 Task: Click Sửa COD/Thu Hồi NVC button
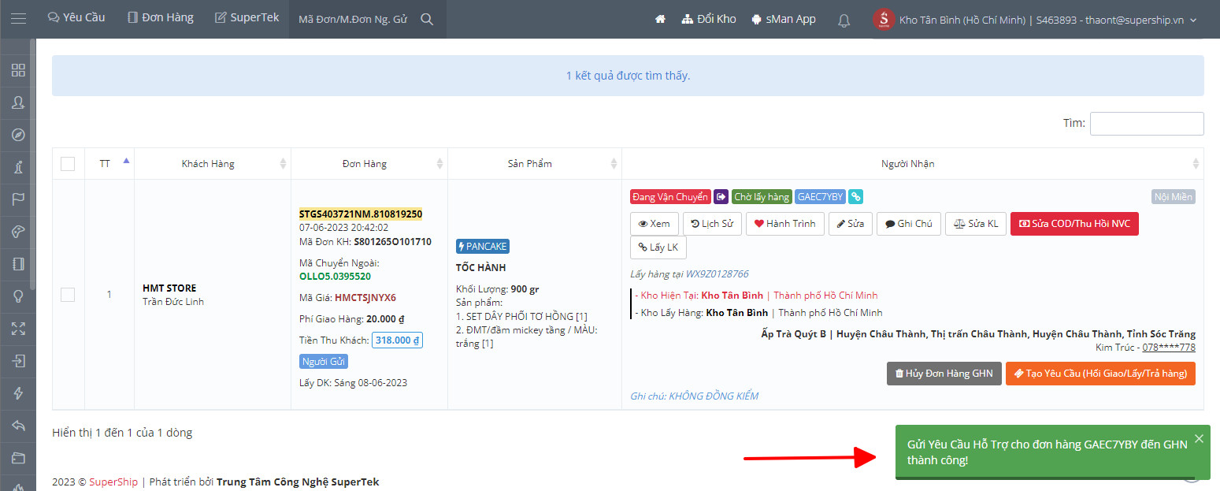click(1074, 224)
